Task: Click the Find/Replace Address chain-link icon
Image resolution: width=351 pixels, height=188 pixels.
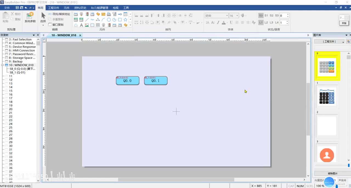Action: point(50,14)
